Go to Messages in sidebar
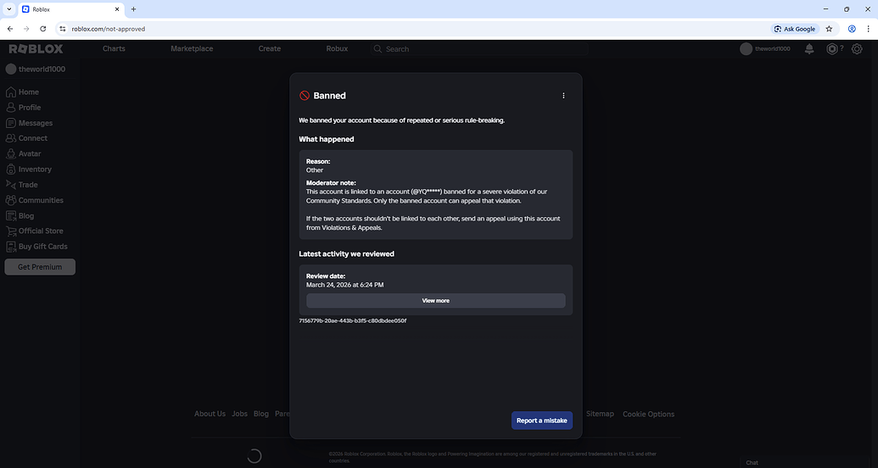This screenshot has height=468, width=878. tap(29, 123)
